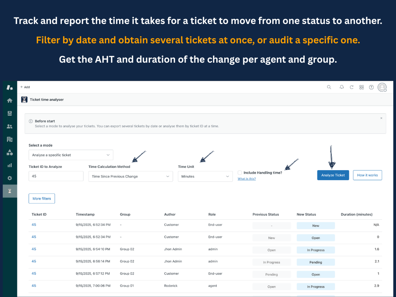The height and width of the screenshot is (297, 396).
Task: Open the Analytics bar chart icon
Action: tap(10, 165)
